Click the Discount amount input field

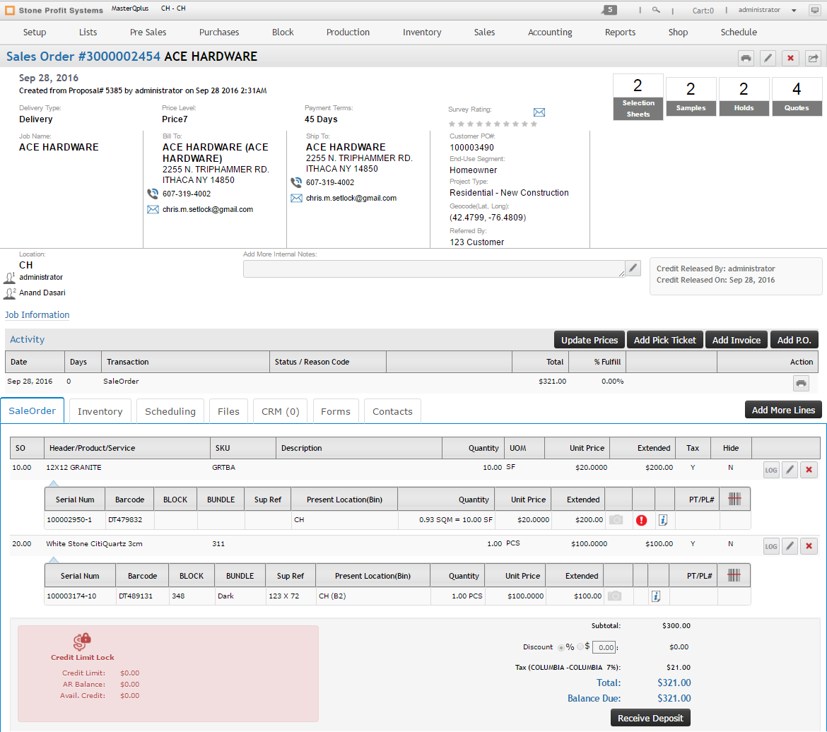pyautogui.click(x=604, y=648)
